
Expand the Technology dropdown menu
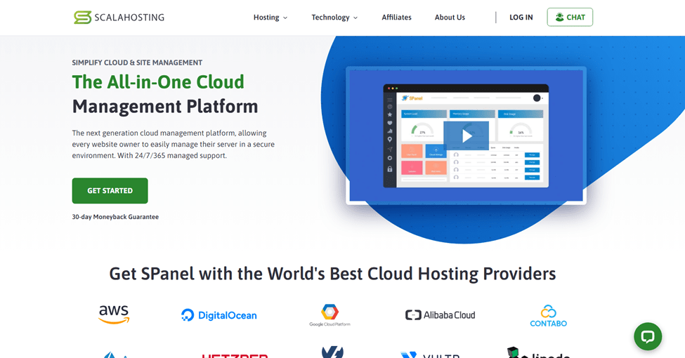(334, 18)
